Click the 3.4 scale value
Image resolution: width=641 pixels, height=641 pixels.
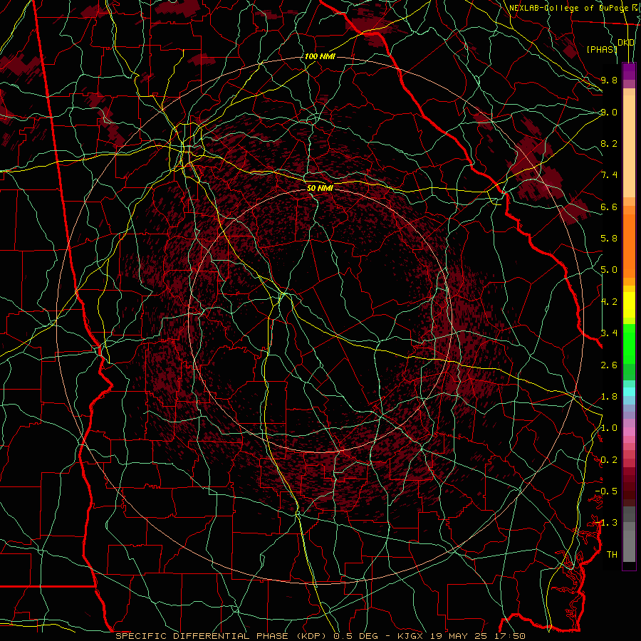(609, 333)
